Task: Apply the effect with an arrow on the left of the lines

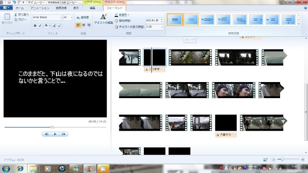Action: click(272, 19)
